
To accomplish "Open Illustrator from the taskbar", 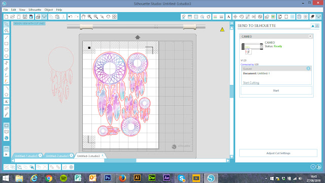I will [137, 178].
